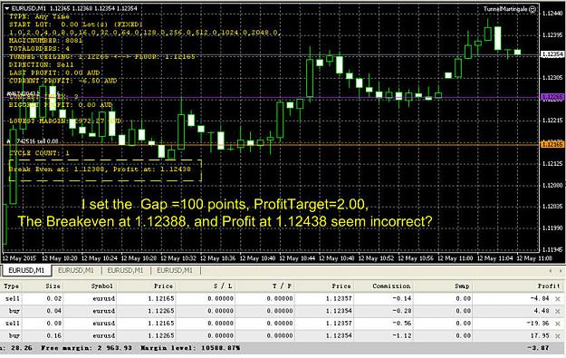Viewport: 566px width, 358px height.
Task: Select the orange 1.12165 price label on axis
Action: tap(552, 144)
